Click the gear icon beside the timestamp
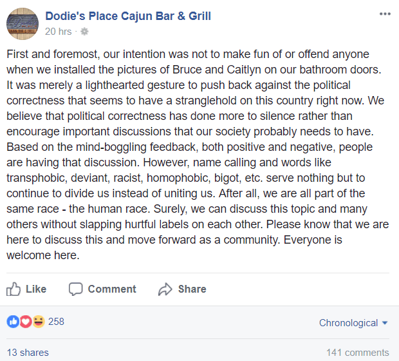This screenshot has width=399, height=361. coord(84,31)
